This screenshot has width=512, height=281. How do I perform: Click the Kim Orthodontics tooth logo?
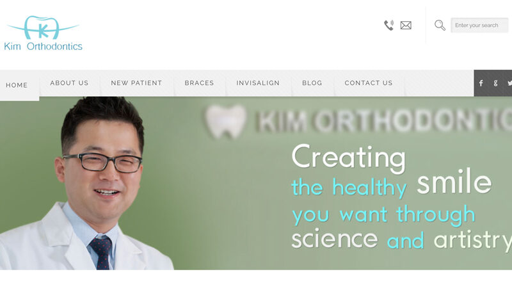click(x=43, y=28)
